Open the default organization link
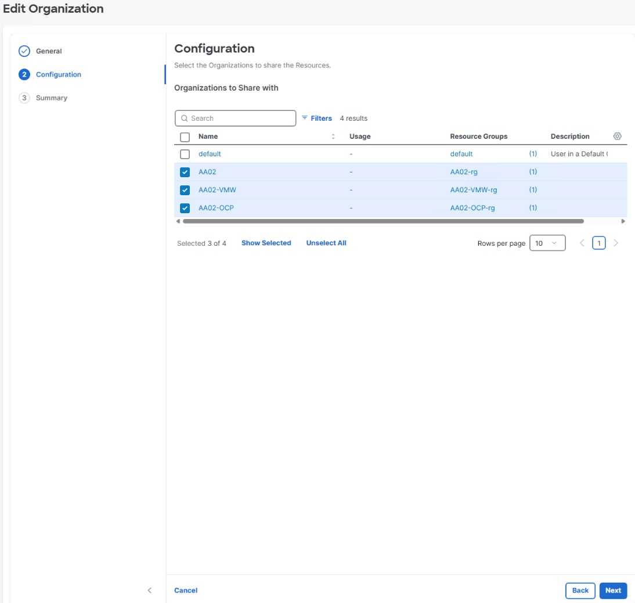Screen dimensions: 635x603 210,154
